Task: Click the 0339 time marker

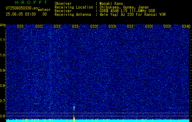Action: click(167, 26)
